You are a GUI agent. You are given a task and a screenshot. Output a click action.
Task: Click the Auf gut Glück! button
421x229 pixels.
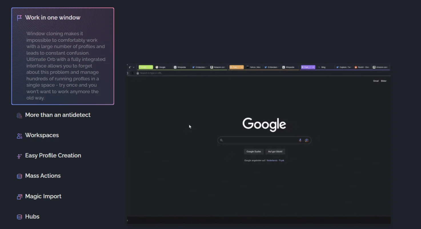[275, 152]
